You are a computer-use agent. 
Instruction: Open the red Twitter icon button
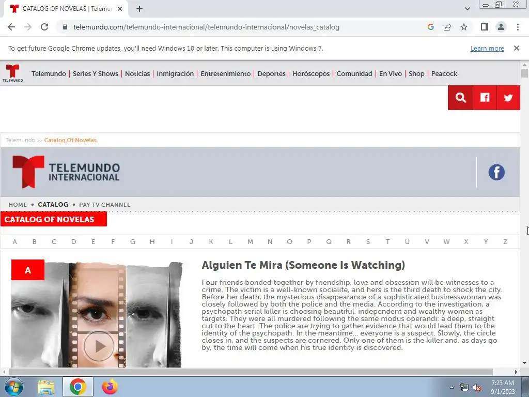tap(508, 98)
